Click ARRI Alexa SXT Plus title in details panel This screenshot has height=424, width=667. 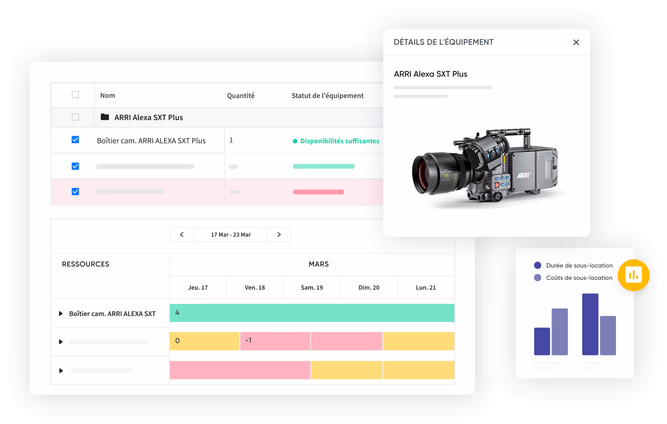(x=431, y=74)
